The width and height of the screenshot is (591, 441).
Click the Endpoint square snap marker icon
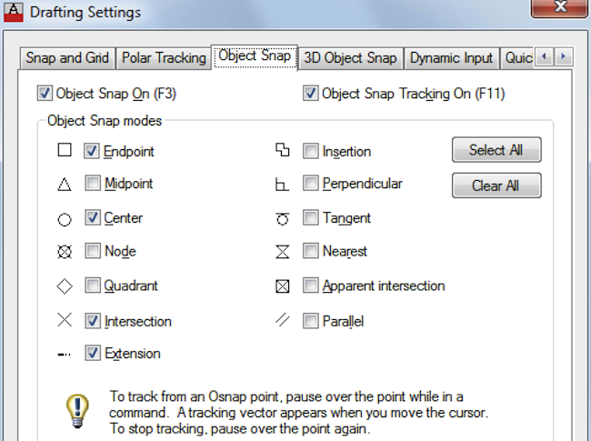(64, 151)
